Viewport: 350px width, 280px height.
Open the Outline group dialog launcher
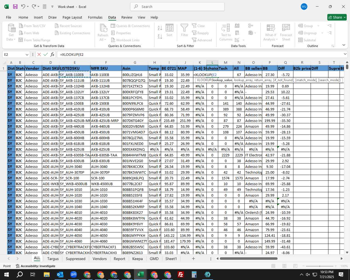[x=333, y=46]
